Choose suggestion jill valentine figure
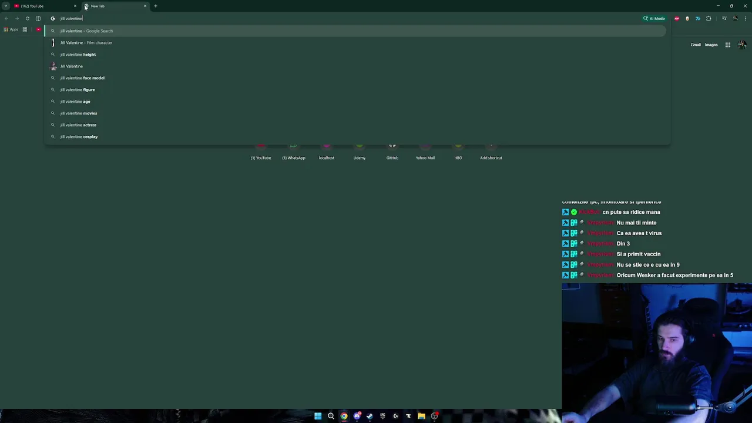The image size is (752, 423). tap(356, 89)
